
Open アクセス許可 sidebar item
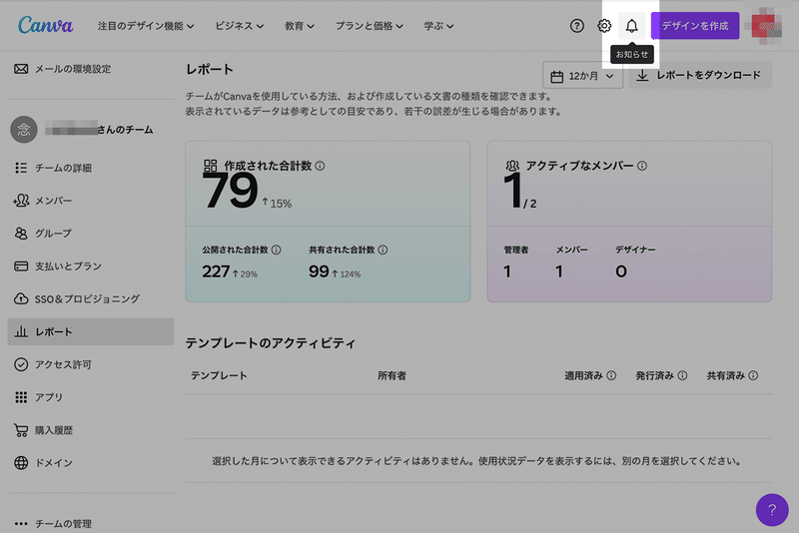pyautogui.click(x=91, y=364)
